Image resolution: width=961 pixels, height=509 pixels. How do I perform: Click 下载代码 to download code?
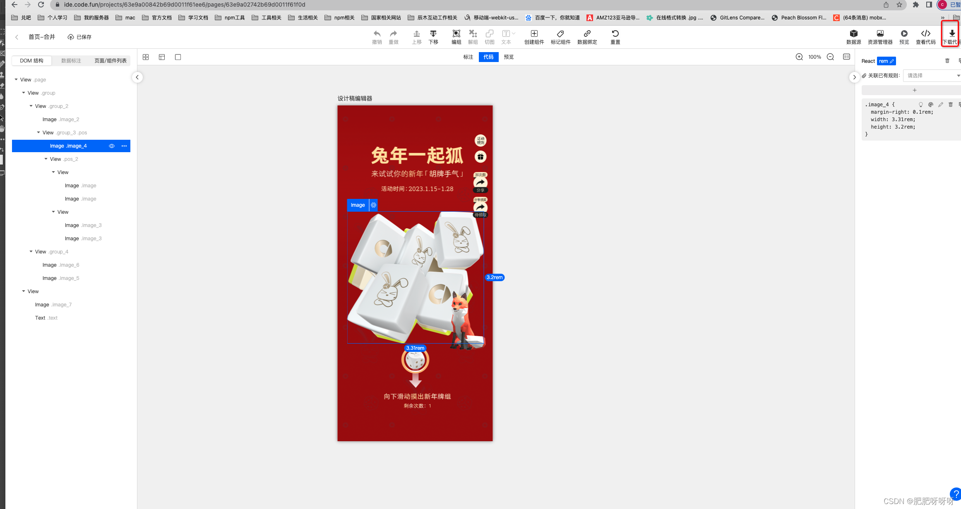pos(950,36)
